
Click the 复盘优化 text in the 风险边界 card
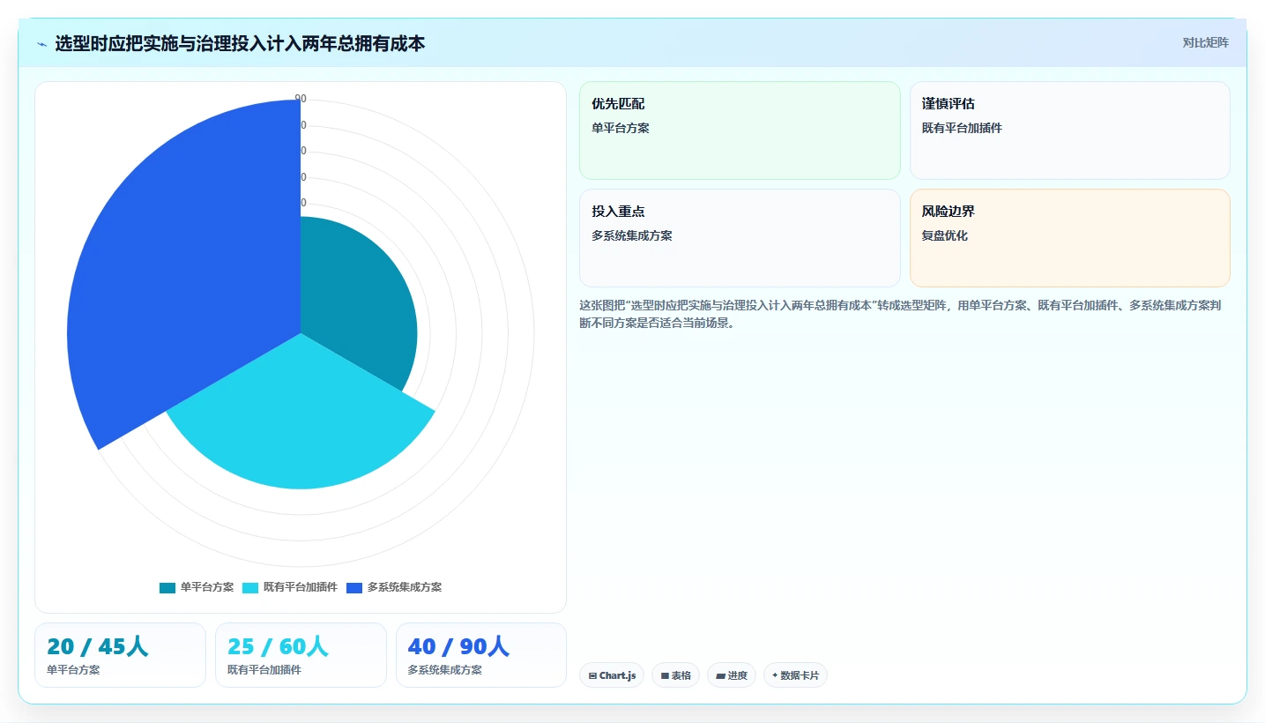click(945, 235)
